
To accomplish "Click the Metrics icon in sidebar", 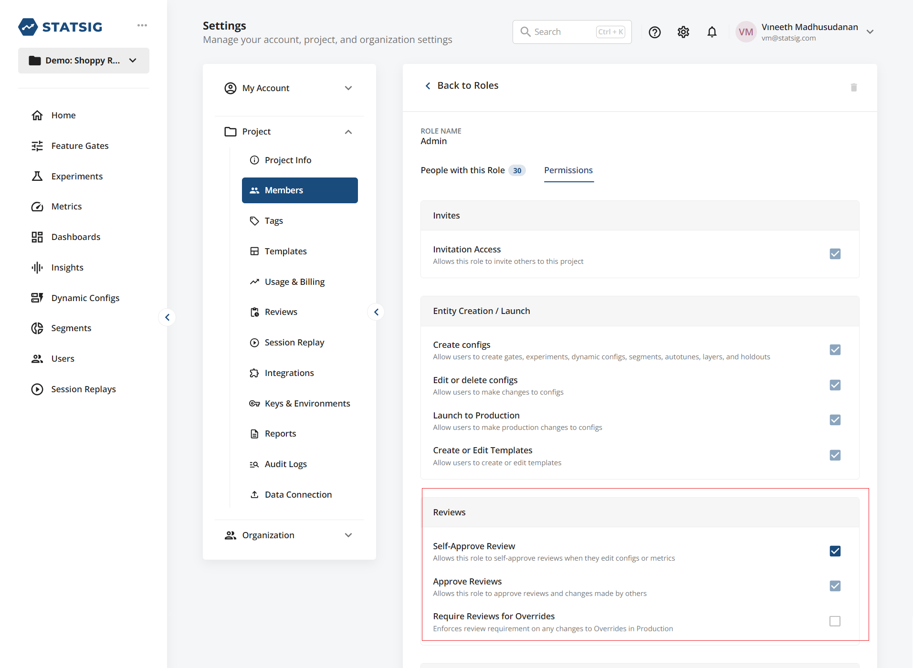I will pos(38,206).
